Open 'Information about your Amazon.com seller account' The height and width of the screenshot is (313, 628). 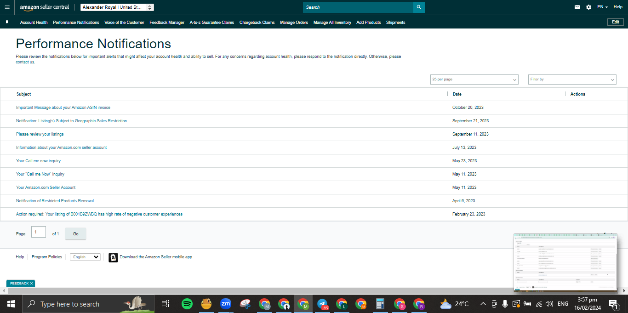(x=61, y=148)
